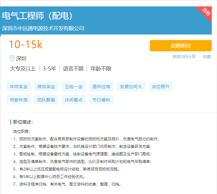Click the 深圳 location text

click(21, 58)
